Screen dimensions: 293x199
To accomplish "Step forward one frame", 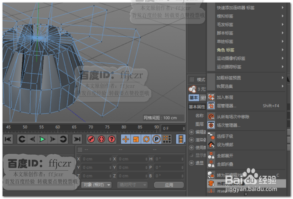I will [53, 139].
